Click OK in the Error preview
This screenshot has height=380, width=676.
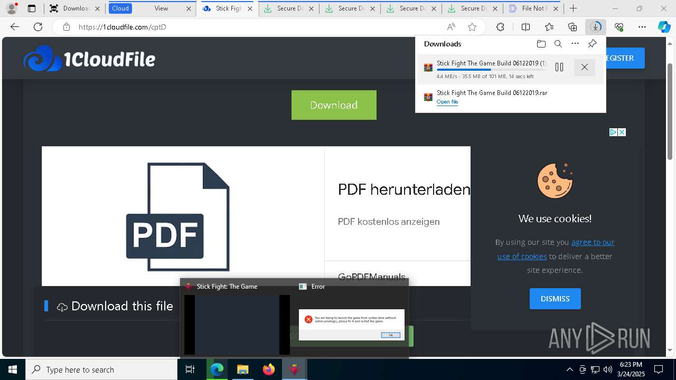(391, 335)
